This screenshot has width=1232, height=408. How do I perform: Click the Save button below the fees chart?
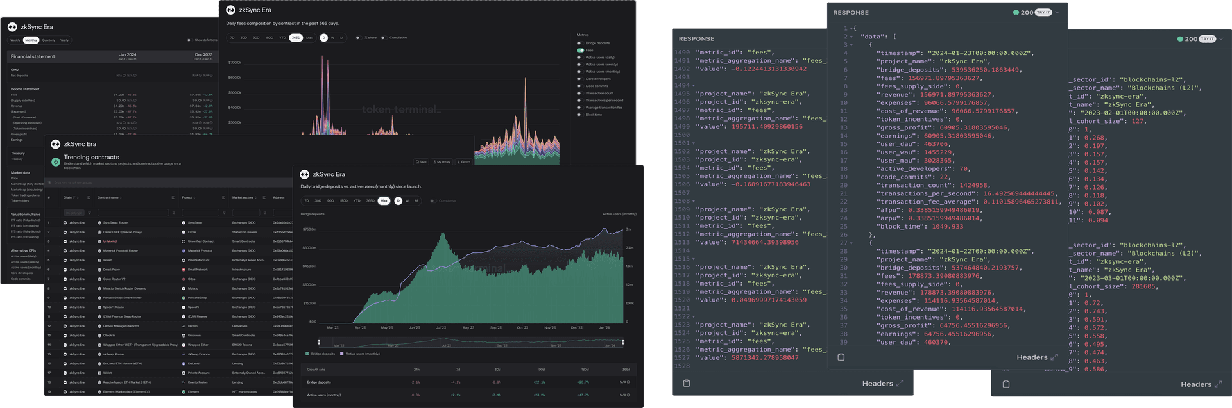click(421, 161)
